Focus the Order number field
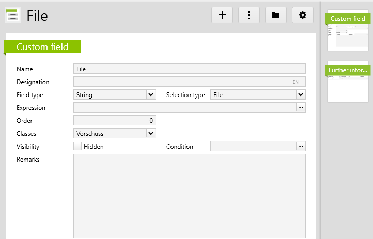This screenshot has width=373, height=239. point(114,120)
